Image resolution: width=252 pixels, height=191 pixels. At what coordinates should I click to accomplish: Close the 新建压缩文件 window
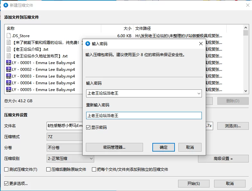point(248,5)
